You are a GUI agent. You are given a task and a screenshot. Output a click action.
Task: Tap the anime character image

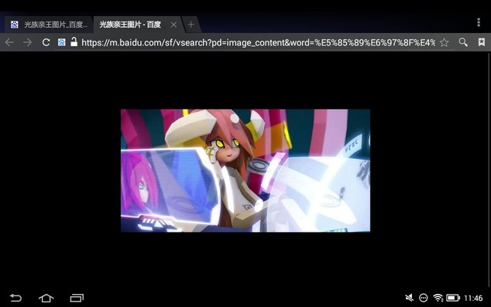(x=245, y=170)
